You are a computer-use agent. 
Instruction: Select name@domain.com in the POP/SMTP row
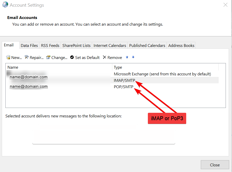(x=29, y=86)
